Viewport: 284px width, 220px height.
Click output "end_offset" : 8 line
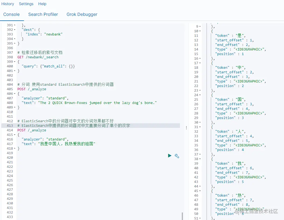[x=232, y=205]
